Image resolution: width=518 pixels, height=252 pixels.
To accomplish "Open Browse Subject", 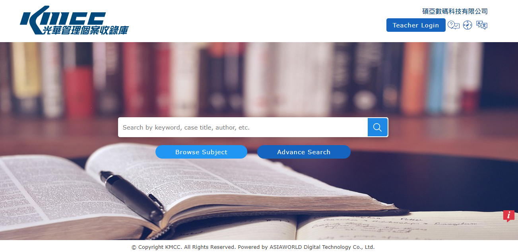I will [x=201, y=152].
